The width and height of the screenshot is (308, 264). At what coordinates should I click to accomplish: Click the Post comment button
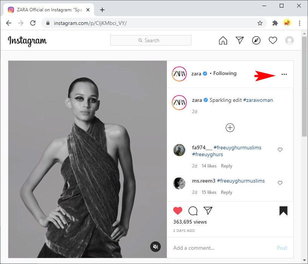coord(282,248)
